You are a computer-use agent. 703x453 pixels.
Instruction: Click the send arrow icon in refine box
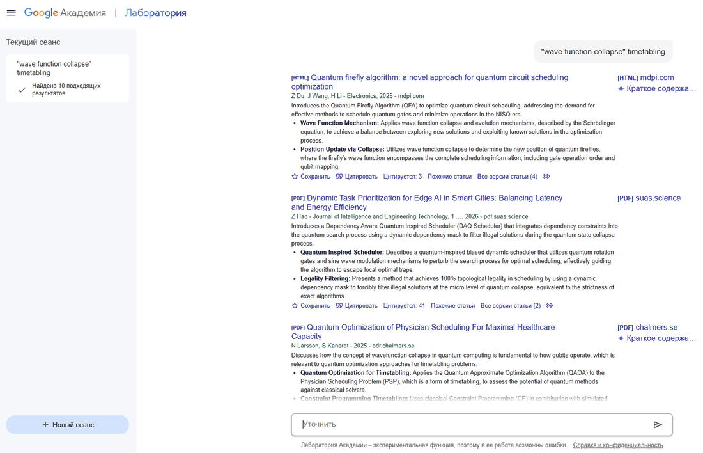point(658,425)
